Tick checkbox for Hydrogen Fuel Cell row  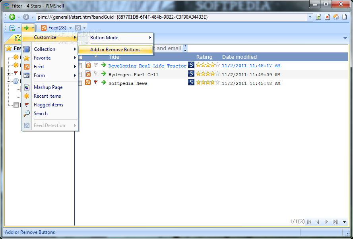point(80,74)
